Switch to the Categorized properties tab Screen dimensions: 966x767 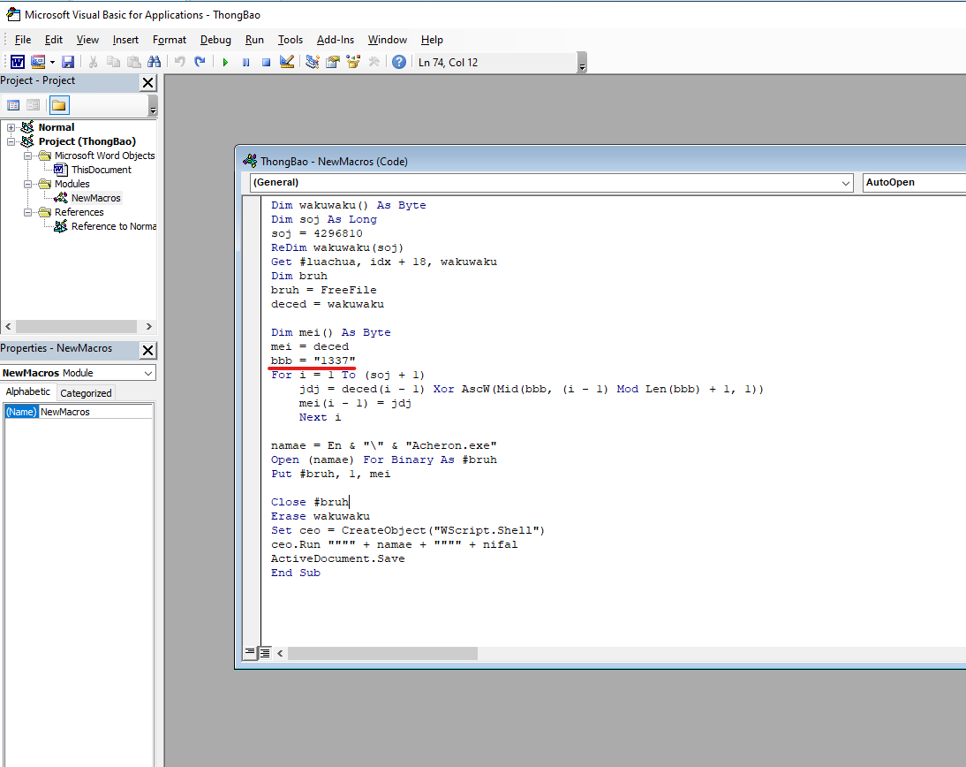tap(87, 392)
